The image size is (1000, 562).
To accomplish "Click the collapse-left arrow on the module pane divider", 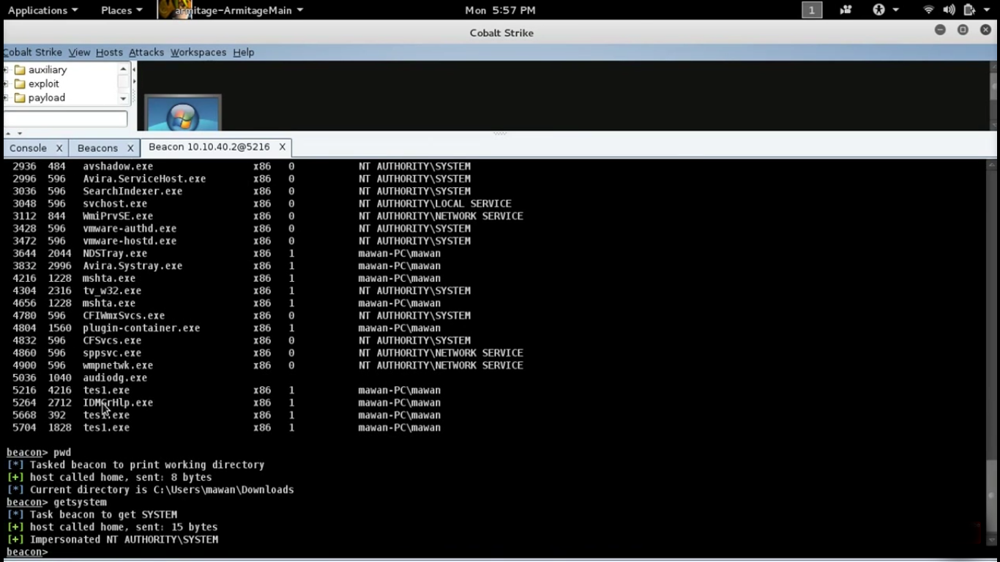I will [134, 70].
